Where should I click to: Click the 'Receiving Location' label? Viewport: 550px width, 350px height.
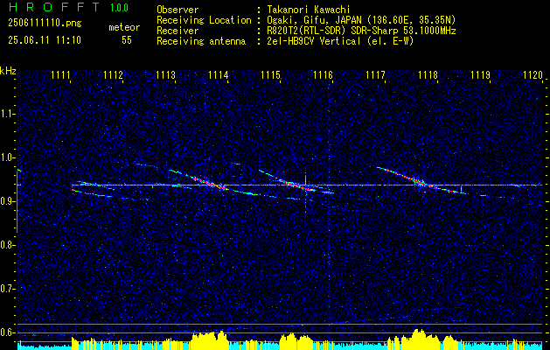pos(204,20)
